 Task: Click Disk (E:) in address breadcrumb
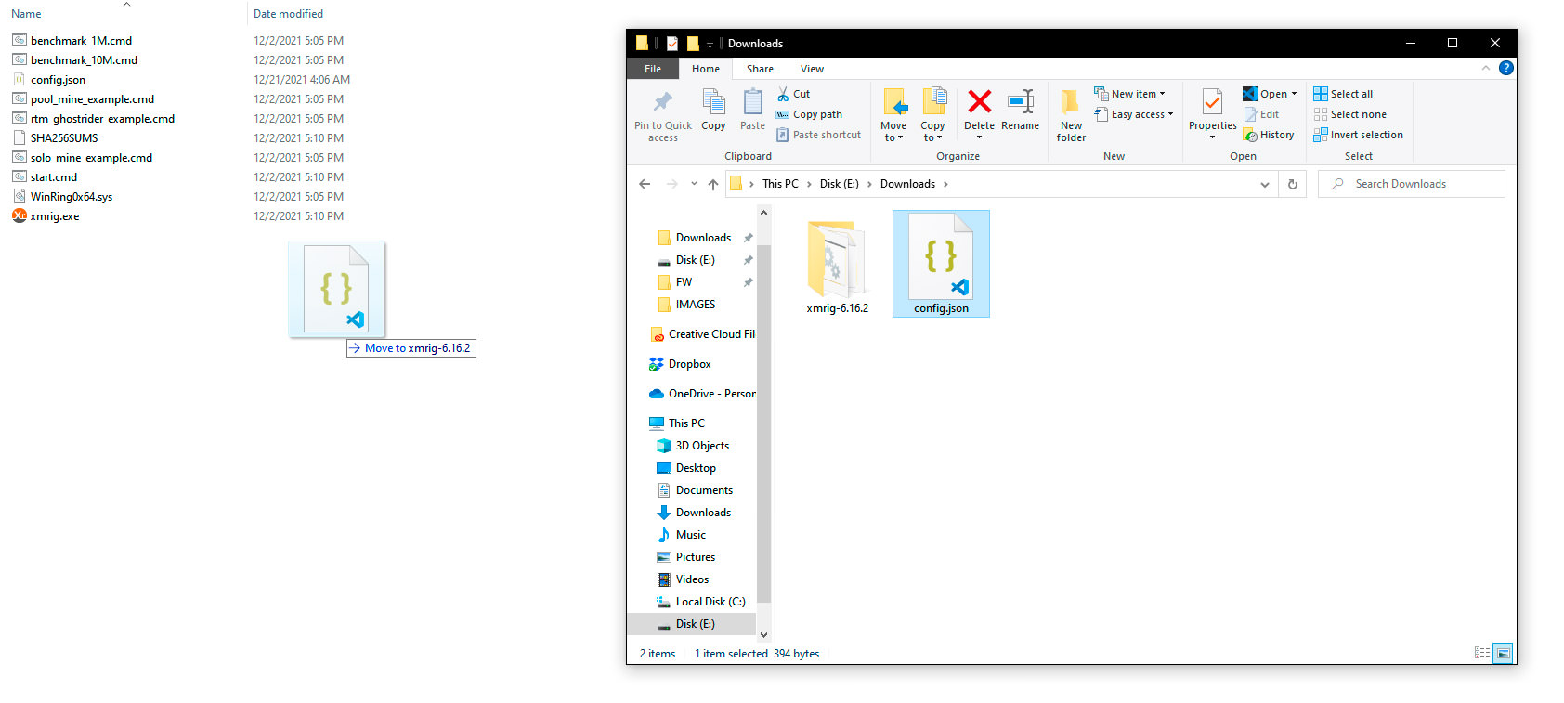tap(839, 184)
